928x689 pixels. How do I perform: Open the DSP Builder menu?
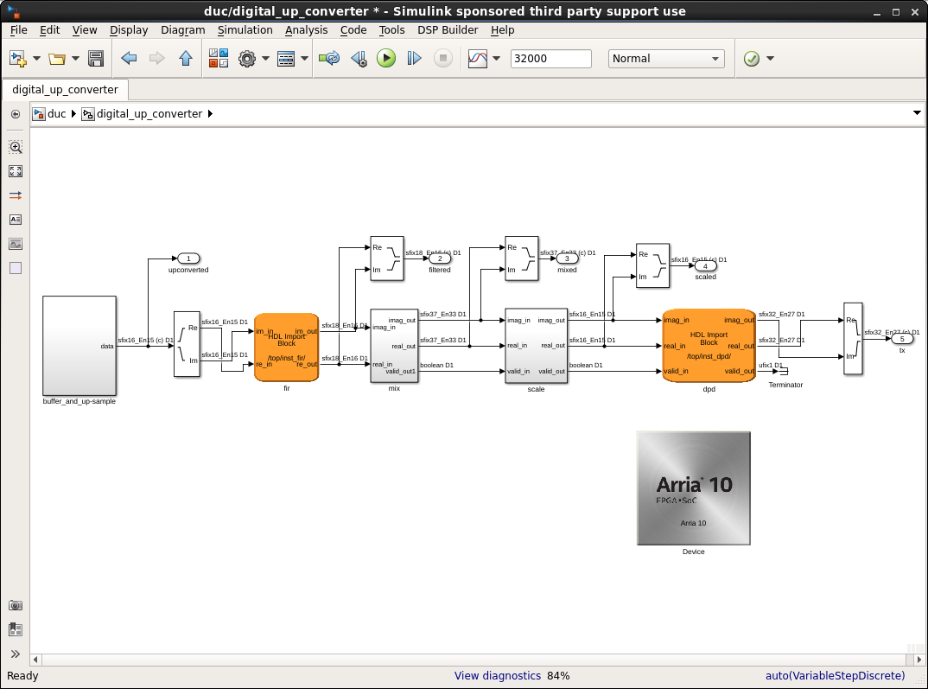coord(448,30)
